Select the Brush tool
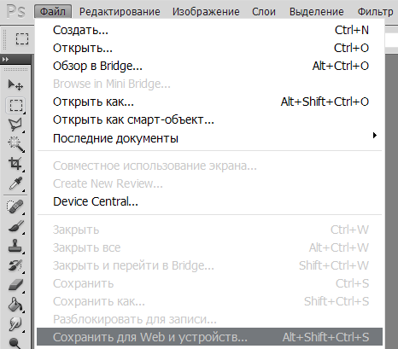 [15, 226]
